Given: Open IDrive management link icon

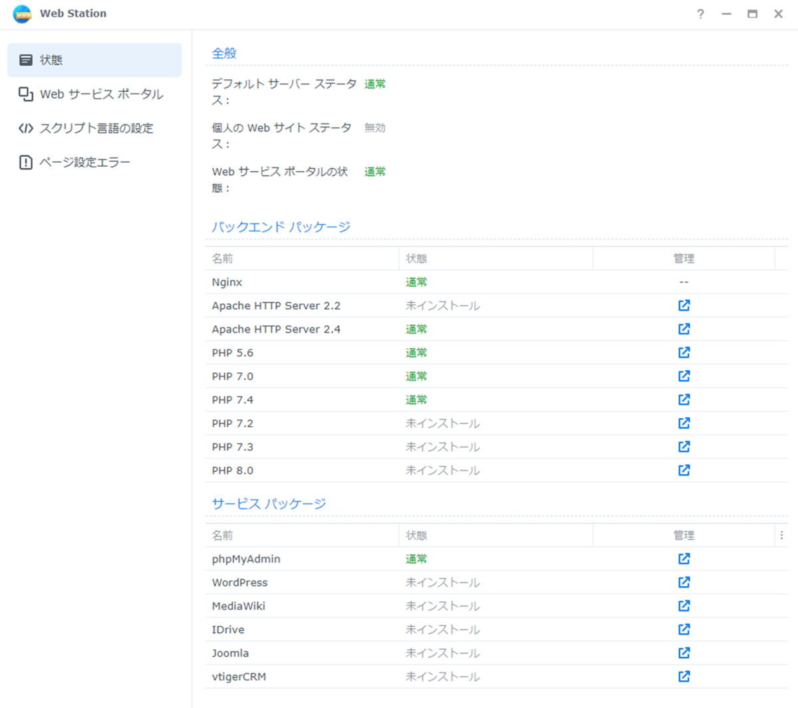Looking at the screenshot, I should click(x=684, y=629).
